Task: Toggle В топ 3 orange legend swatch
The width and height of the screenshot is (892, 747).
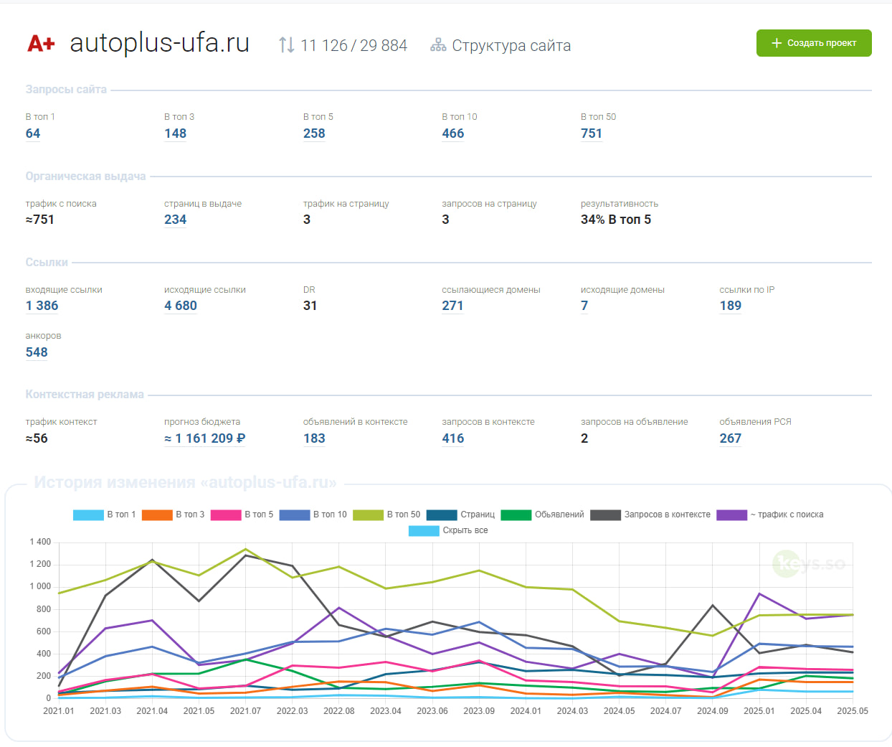Action: [157, 515]
